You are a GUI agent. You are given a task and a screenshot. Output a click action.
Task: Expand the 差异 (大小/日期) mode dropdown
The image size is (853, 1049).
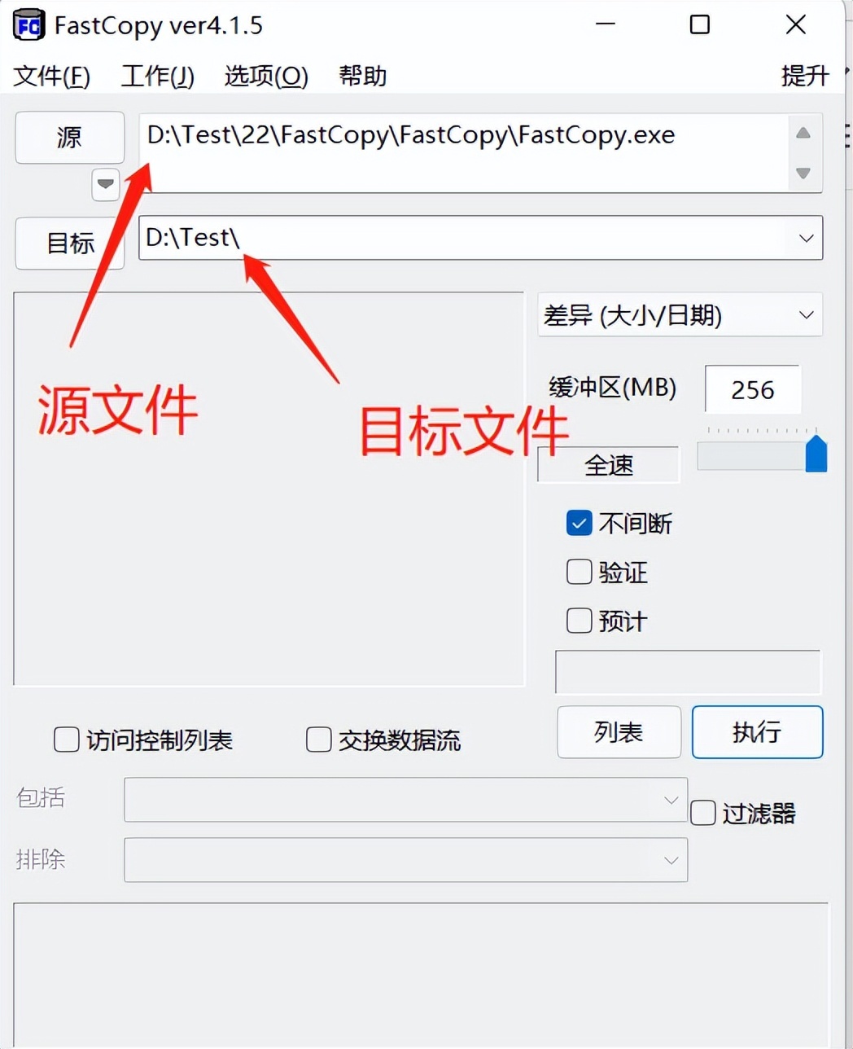680,314
